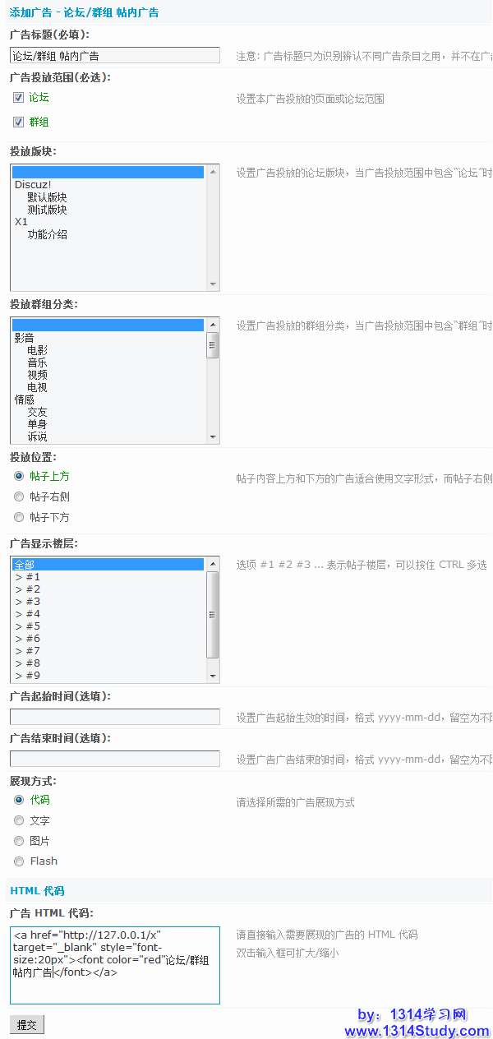Click the 广告起始时间 input field
The image size is (493, 1039).
[x=115, y=717]
